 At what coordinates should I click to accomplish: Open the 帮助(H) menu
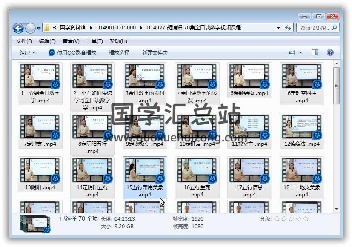point(118,41)
